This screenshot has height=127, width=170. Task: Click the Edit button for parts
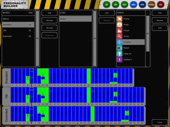coord(160,28)
